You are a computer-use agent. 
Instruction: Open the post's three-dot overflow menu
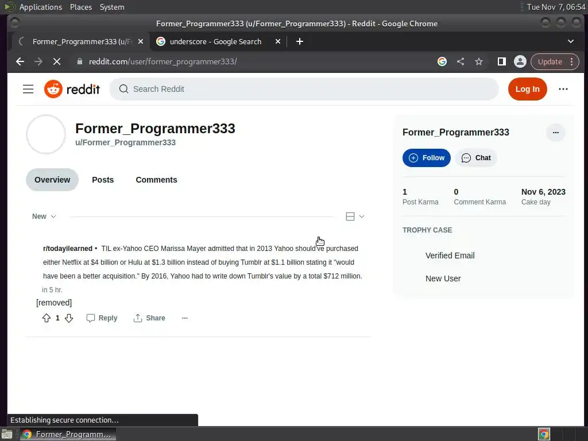(x=185, y=318)
